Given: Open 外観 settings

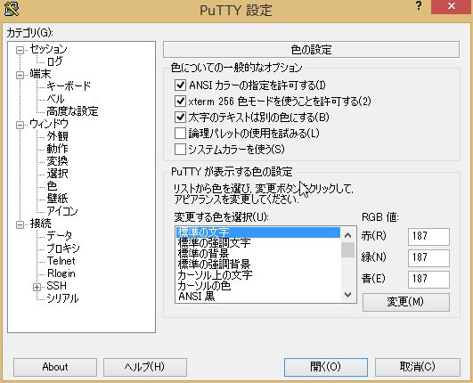Looking at the screenshot, I should (x=57, y=136).
